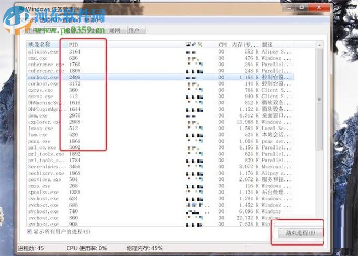Screen dimensions: 358x256
Task: Select the explorer.exe process row
Action: click(160, 122)
